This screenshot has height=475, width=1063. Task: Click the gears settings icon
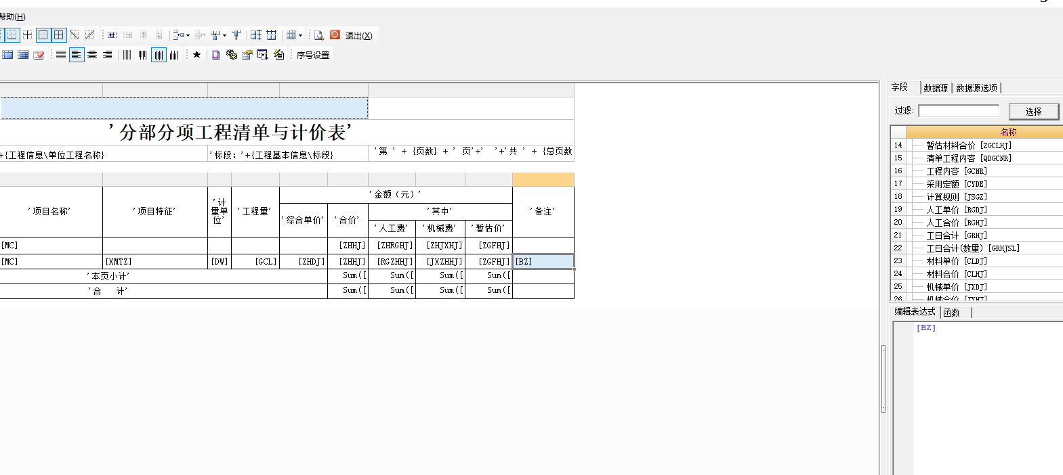pyautogui.click(x=231, y=55)
